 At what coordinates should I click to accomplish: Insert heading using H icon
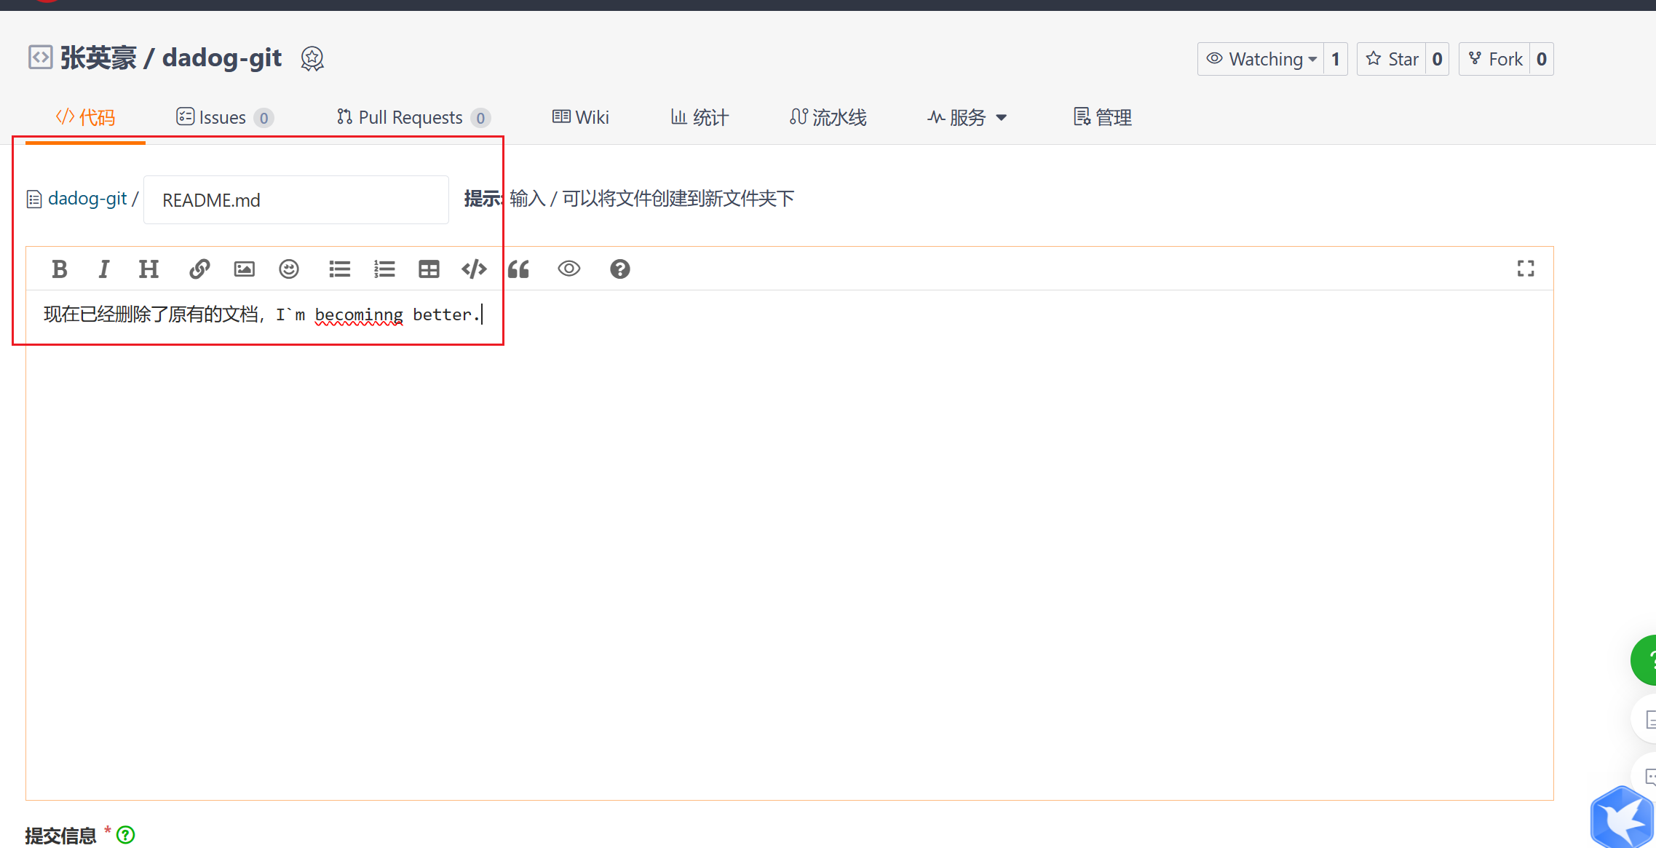148,269
